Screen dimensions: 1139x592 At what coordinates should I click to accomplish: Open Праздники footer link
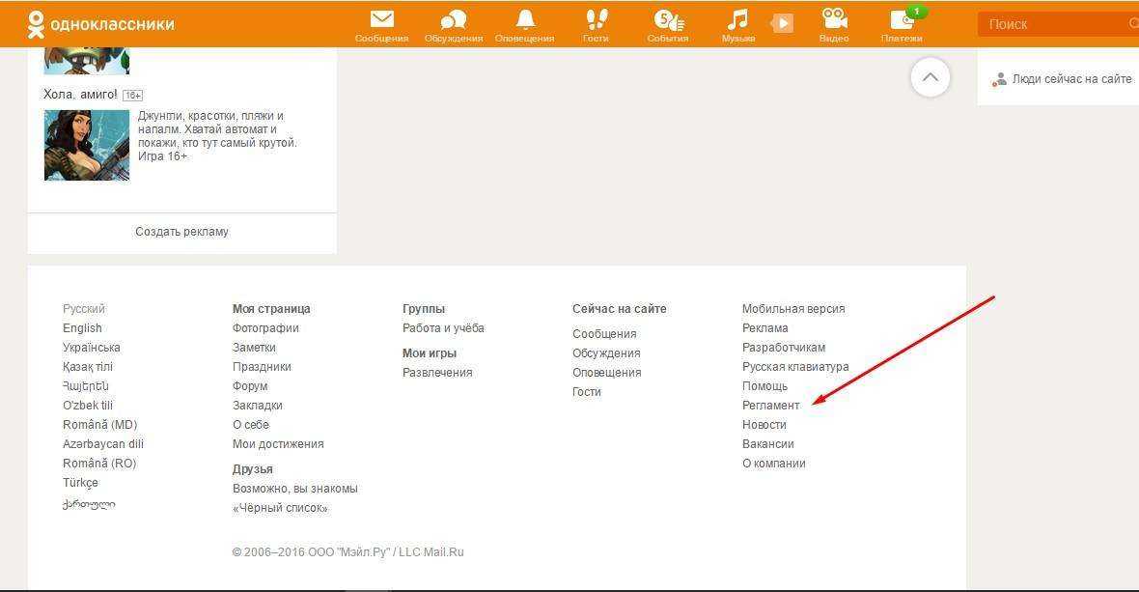click(263, 367)
